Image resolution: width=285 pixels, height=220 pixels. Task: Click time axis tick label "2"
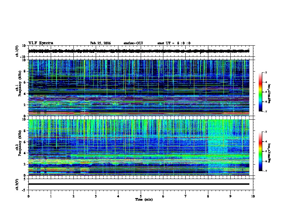coord(73,196)
